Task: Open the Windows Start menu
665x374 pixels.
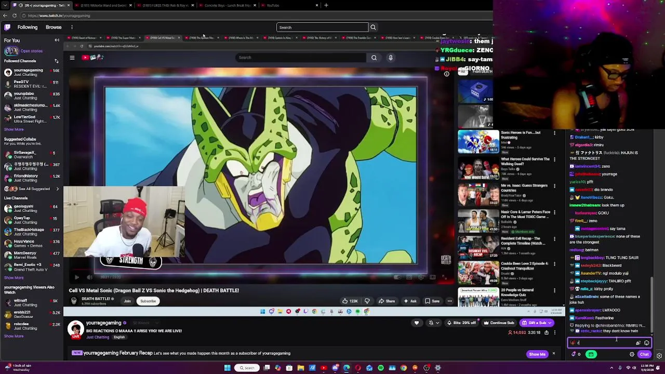Action: pos(227,368)
